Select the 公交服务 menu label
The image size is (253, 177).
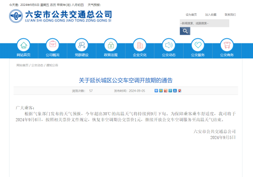coord(198,55)
